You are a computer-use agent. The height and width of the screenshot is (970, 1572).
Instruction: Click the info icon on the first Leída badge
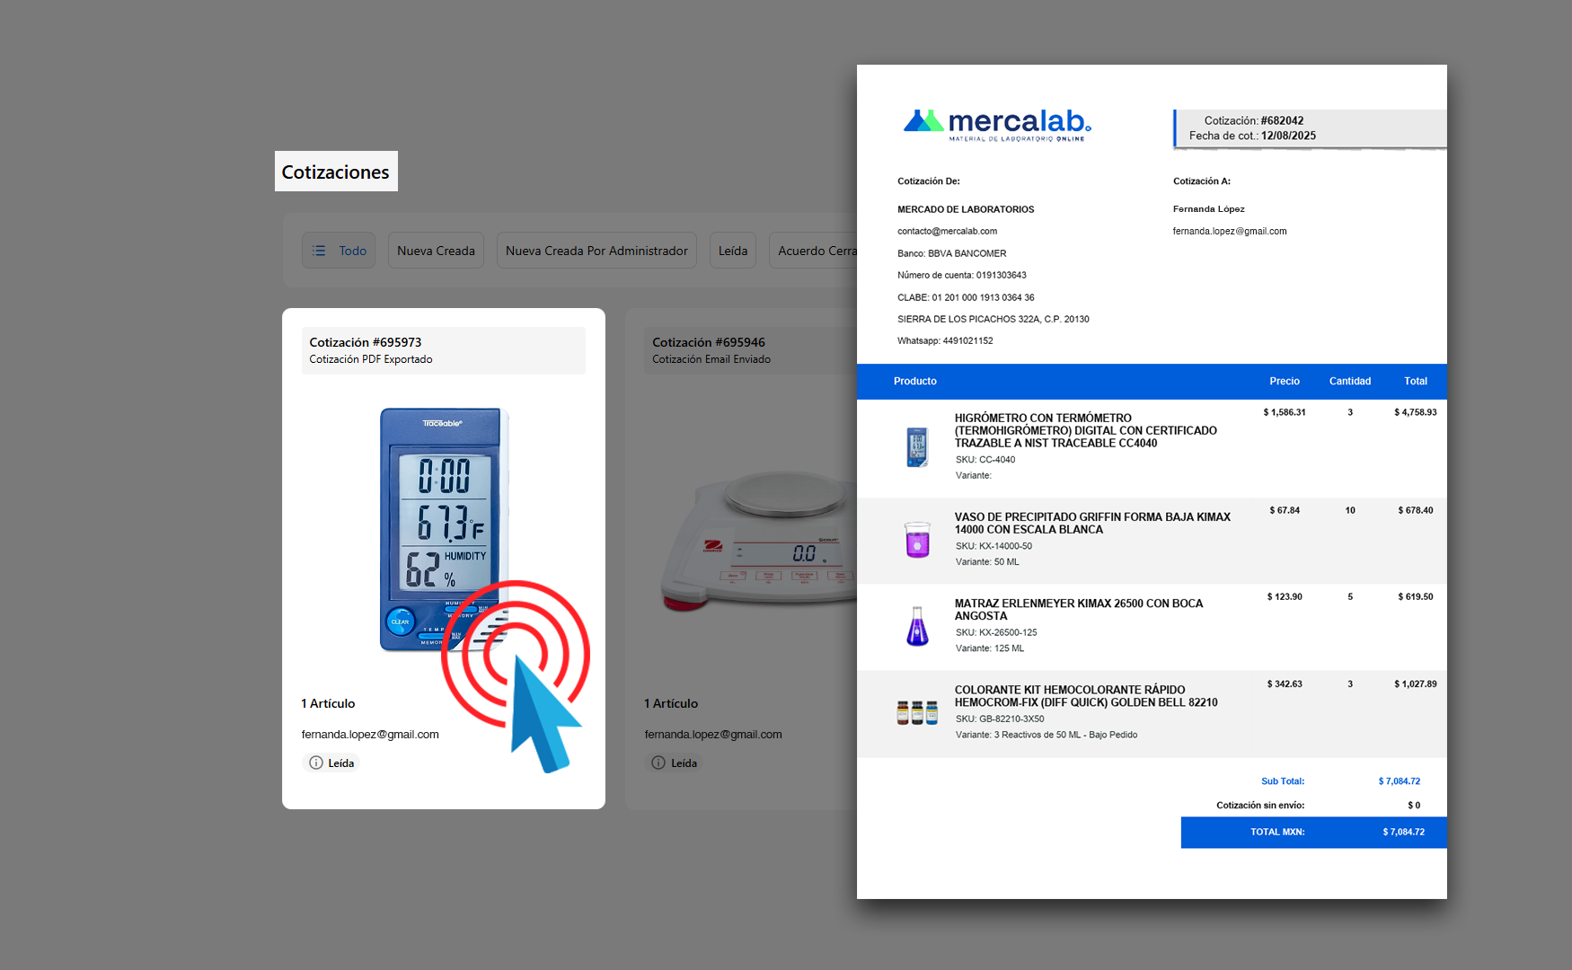pos(316,763)
